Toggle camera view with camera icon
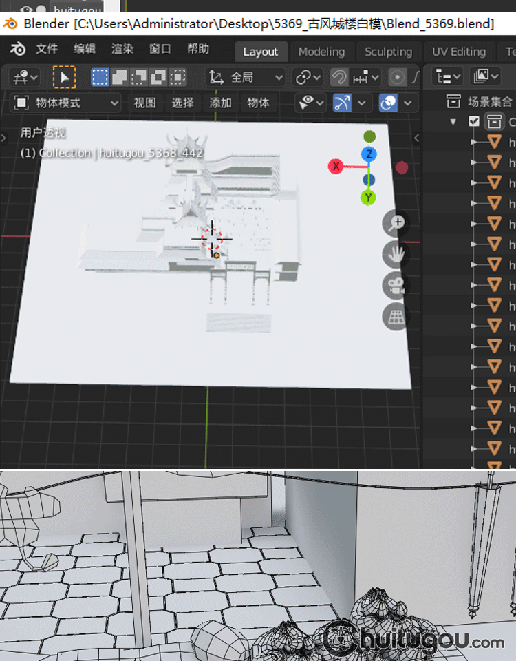The width and height of the screenshot is (516, 661). click(x=396, y=286)
